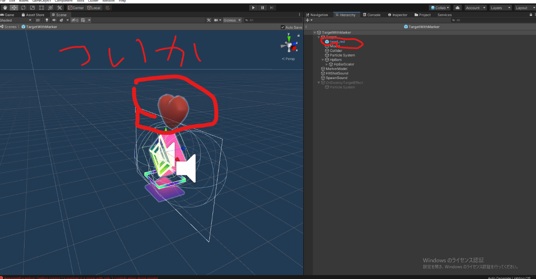Go back from the prefab stage arrow
The height and width of the screenshot is (279, 536).
point(306,27)
